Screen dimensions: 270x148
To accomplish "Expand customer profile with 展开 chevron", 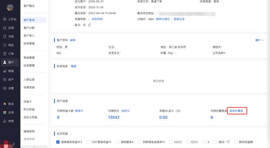I will click(x=259, y=40).
